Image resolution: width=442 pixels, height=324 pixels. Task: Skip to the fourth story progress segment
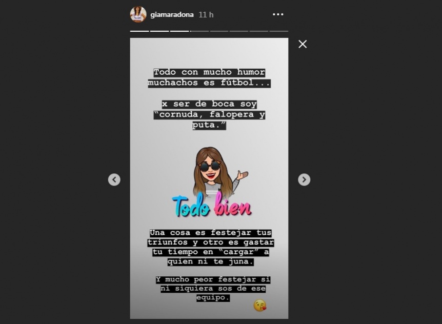point(199,31)
